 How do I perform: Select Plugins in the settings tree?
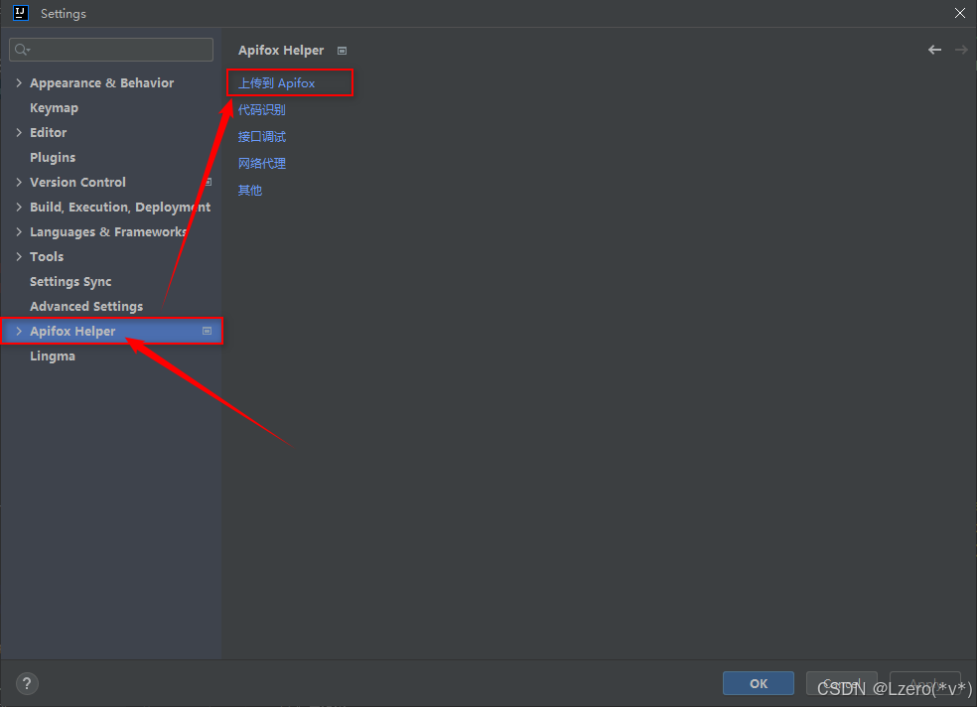point(53,157)
